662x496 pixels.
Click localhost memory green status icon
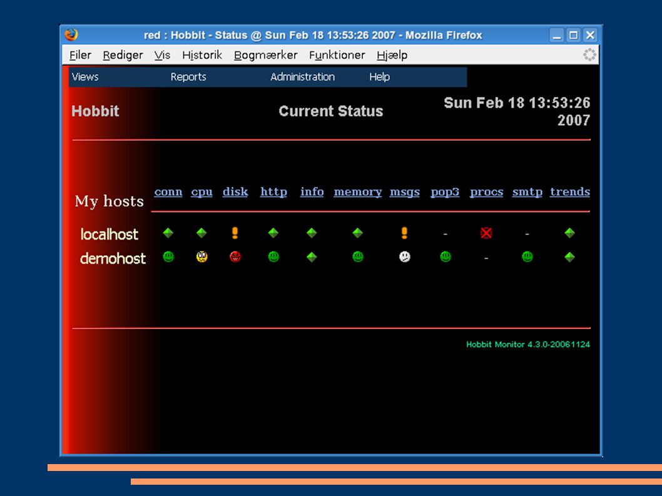pyautogui.click(x=358, y=233)
